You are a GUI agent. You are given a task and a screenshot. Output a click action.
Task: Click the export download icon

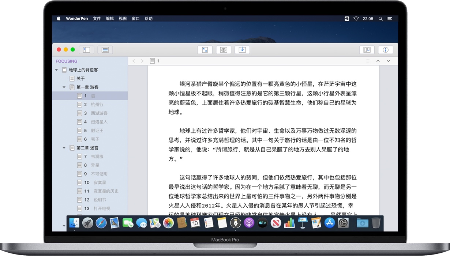coord(242,49)
